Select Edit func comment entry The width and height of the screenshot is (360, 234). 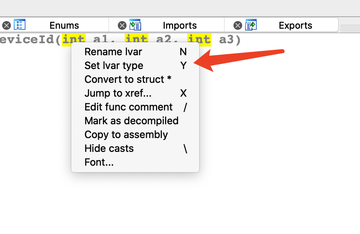pos(128,107)
